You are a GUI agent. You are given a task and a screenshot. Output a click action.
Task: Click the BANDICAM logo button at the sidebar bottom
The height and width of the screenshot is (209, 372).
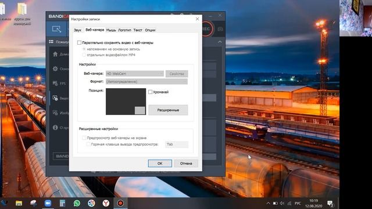tap(60, 156)
